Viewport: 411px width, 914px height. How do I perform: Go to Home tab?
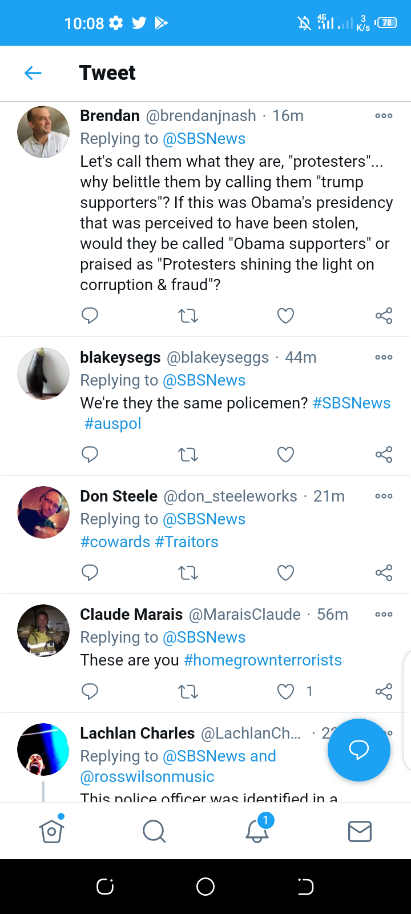51,831
